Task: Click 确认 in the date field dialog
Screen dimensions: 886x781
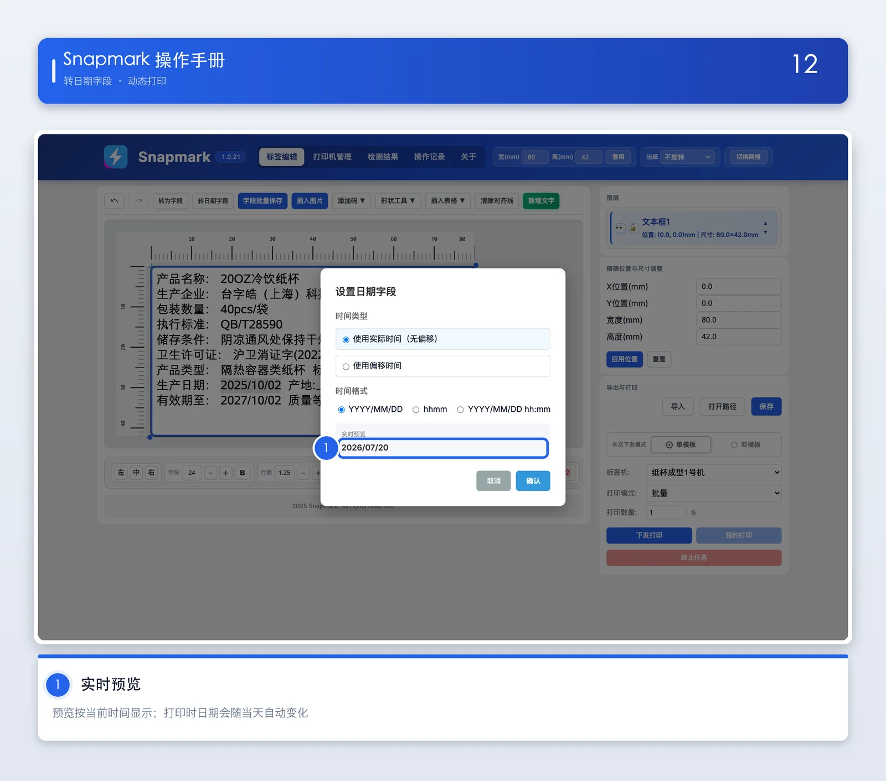Action: tap(533, 481)
